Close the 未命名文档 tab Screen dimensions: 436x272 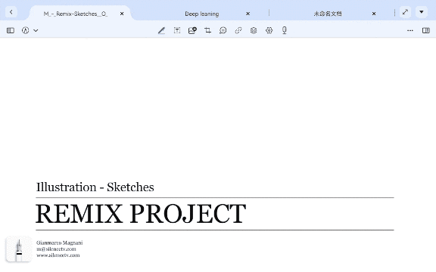[374, 14]
